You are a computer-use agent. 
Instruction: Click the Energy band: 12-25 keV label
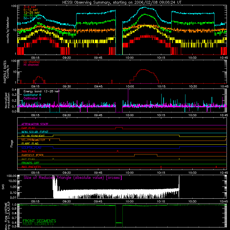coord(41,91)
